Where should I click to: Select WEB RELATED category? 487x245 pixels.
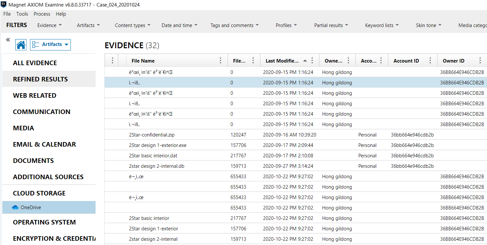(49, 95)
